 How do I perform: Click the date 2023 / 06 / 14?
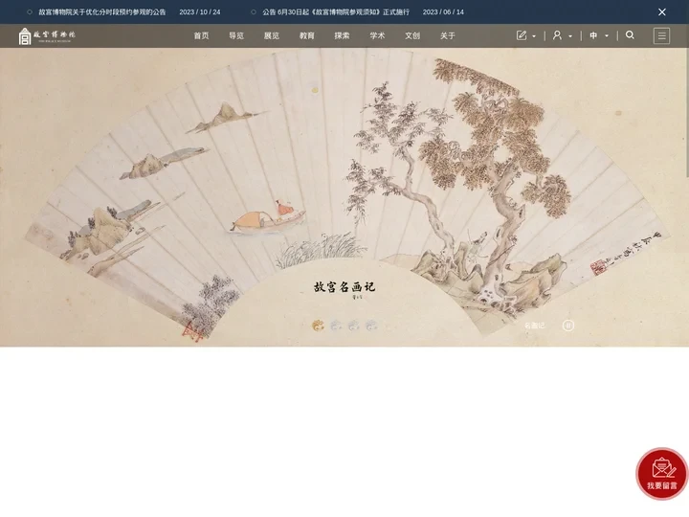coord(443,11)
